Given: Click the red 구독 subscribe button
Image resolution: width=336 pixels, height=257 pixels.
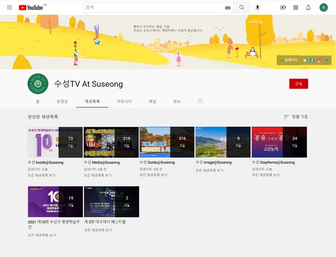Looking at the screenshot, I should coord(299,84).
